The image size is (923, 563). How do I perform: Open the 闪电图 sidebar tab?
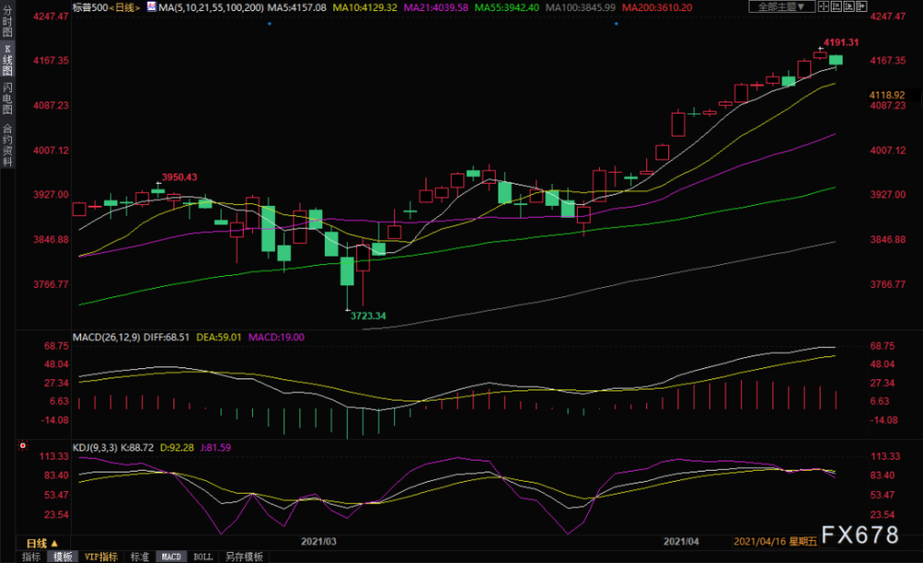click(7, 99)
